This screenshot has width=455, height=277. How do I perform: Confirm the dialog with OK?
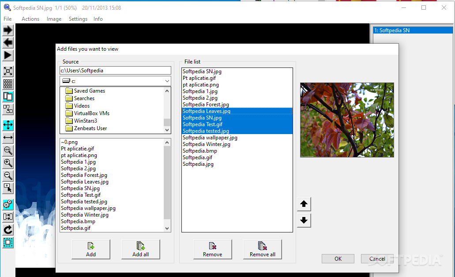click(x=338, y=259)
